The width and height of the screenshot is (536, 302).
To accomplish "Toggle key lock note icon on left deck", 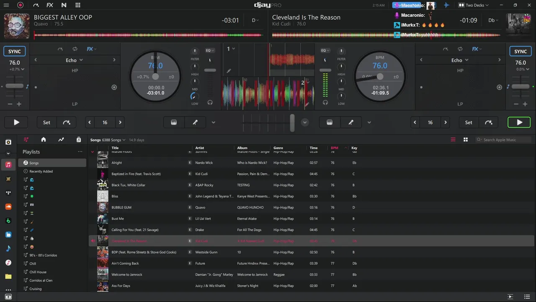I will (x=28, y=86).
